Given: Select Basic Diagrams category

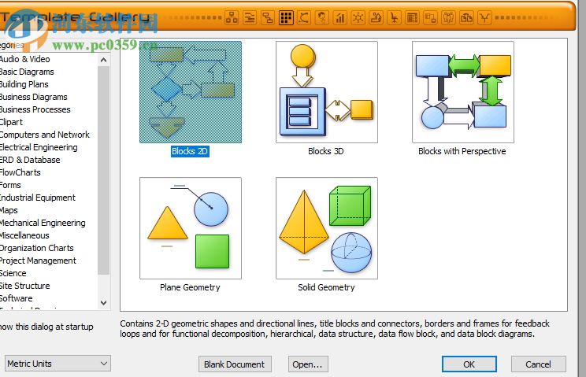Looking at the screenshot, I should tap(27, 72).
